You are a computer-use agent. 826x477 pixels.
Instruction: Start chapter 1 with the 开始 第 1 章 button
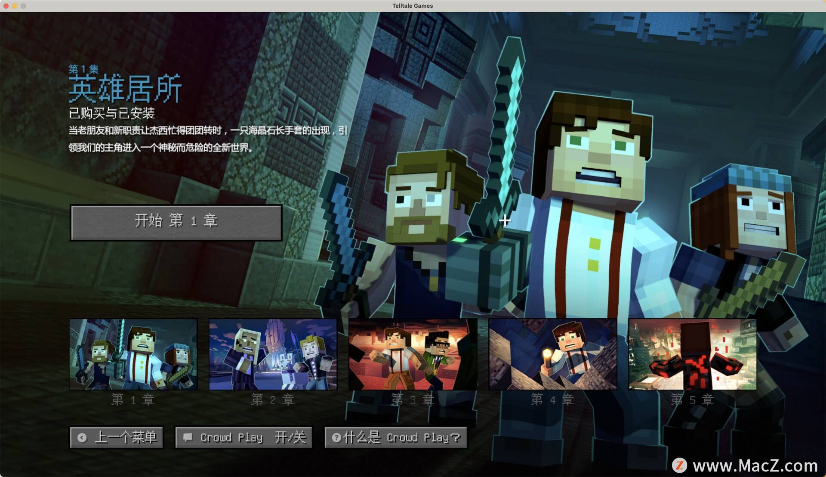176,223
